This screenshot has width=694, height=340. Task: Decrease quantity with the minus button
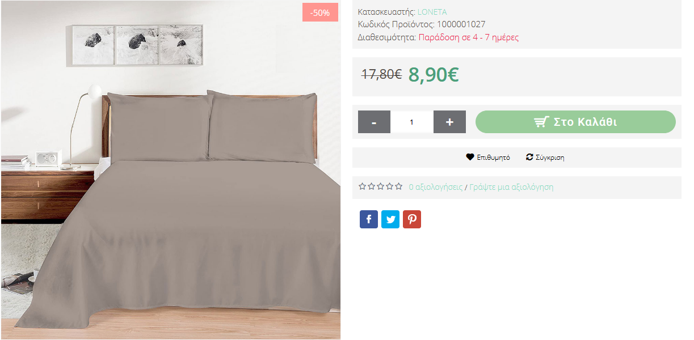(374, 122)
